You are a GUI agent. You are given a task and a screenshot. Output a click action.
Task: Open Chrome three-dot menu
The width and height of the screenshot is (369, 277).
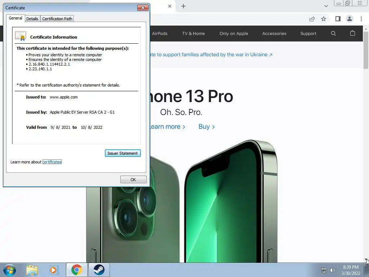[361, 19]
